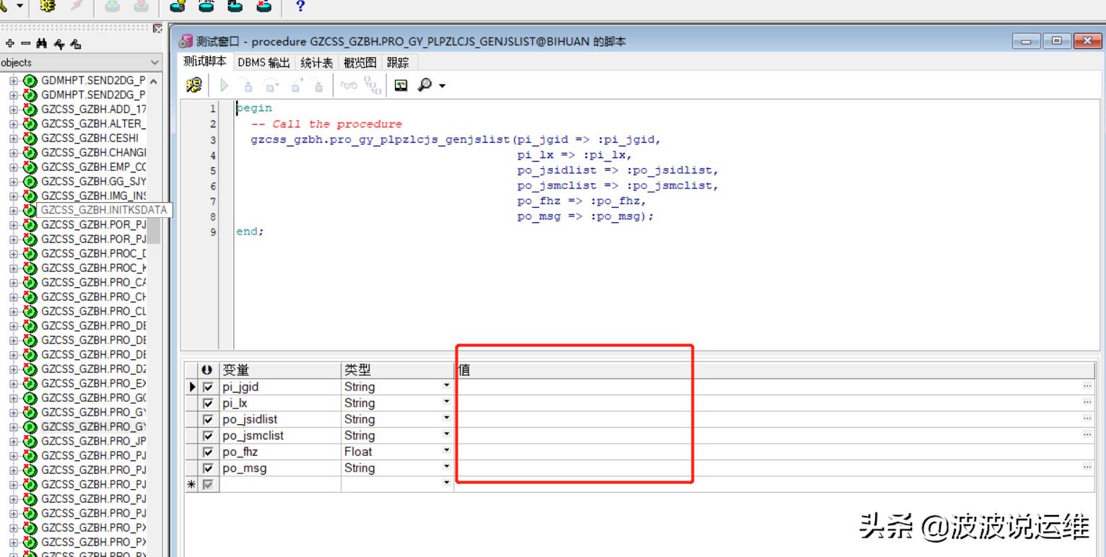Screen dimensions: 1106x557
Task: Click inside the value field for pi_lx
Action: (650, 403)
